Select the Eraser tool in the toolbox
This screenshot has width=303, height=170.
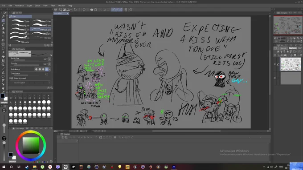click(x=3, y=28)
